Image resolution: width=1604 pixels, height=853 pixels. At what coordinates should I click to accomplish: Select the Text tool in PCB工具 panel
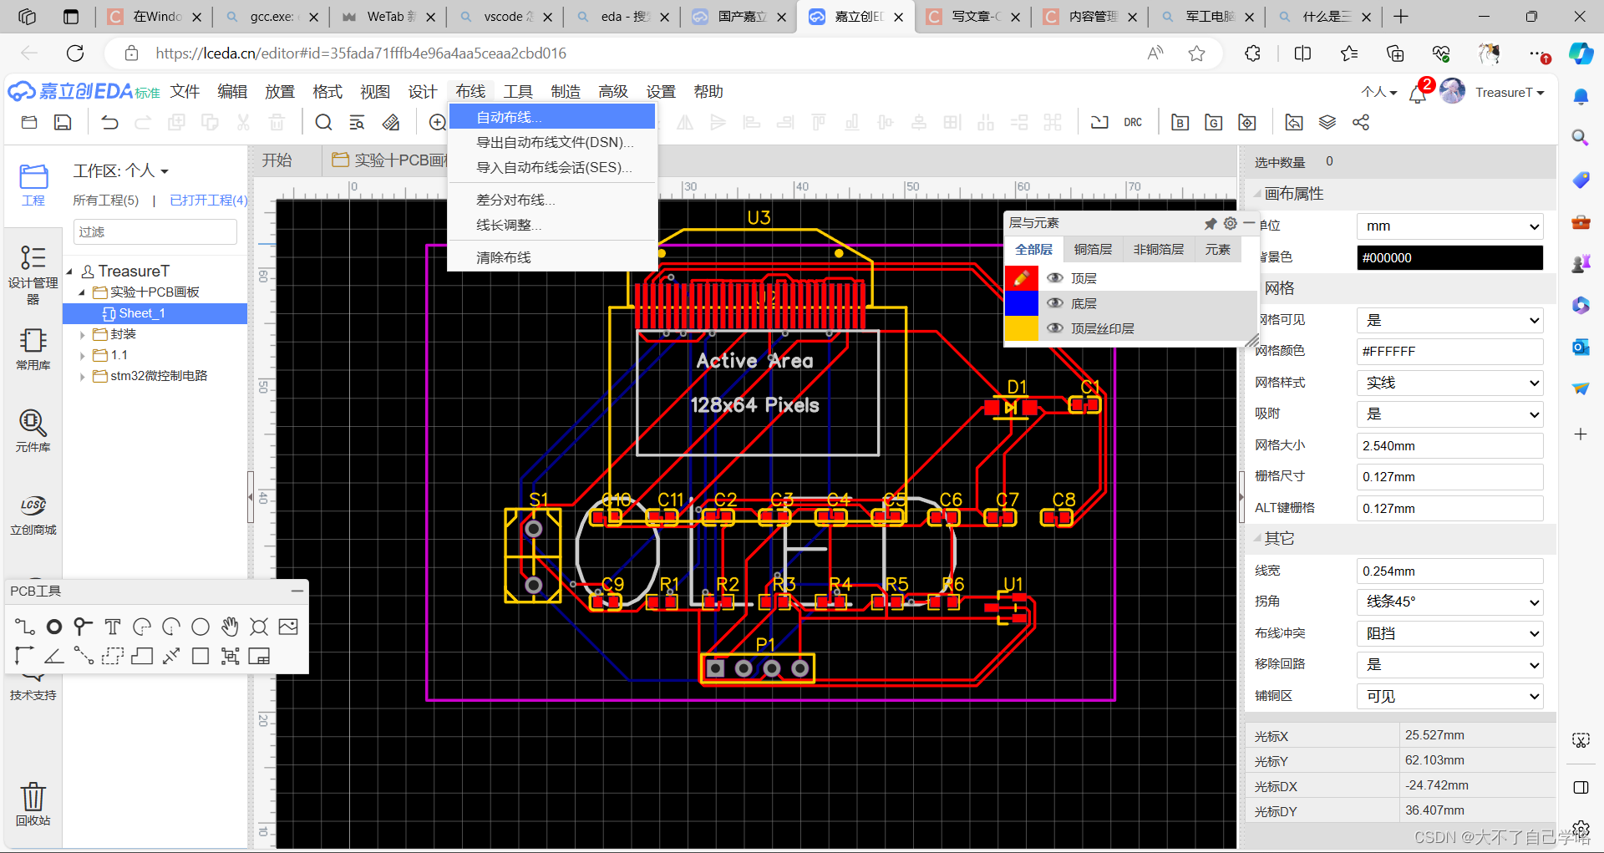[x=113, y=627]
